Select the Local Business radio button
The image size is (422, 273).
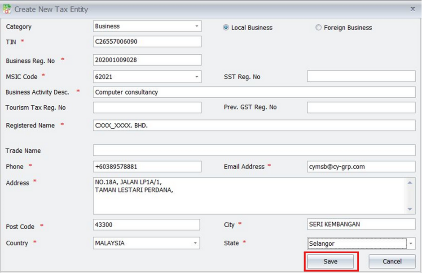pyautogui.click(x=226, y=28)
